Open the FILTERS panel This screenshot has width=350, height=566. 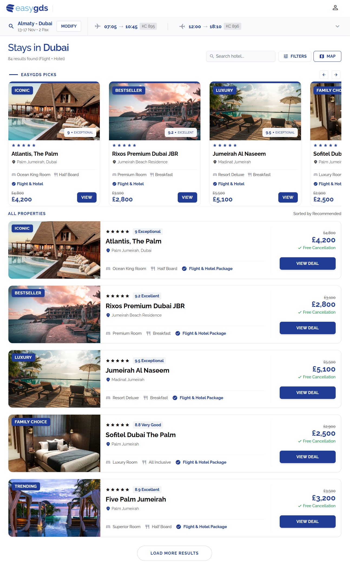(295, 56)
